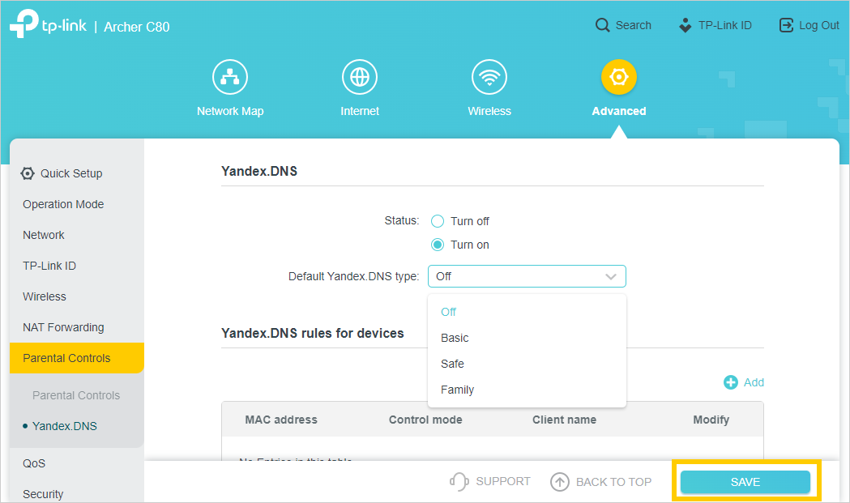Viewport: 850px width, 503px height.
Task: Click the Support headset icon
Action: tap(459, 481)
